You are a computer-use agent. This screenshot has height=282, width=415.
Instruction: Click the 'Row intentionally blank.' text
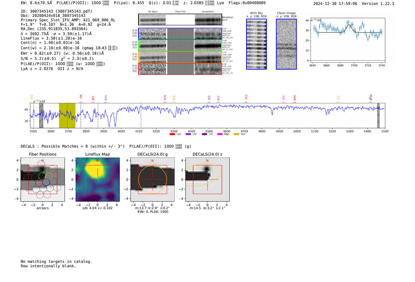(x=48, y=266)
